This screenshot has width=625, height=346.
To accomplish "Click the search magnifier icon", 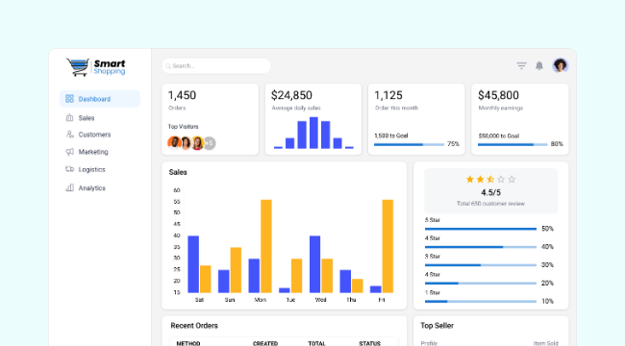I will 168,66.
